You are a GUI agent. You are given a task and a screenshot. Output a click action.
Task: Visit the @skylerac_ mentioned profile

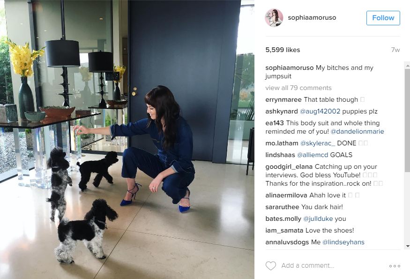pyautogui.click(x=317, y=143)
